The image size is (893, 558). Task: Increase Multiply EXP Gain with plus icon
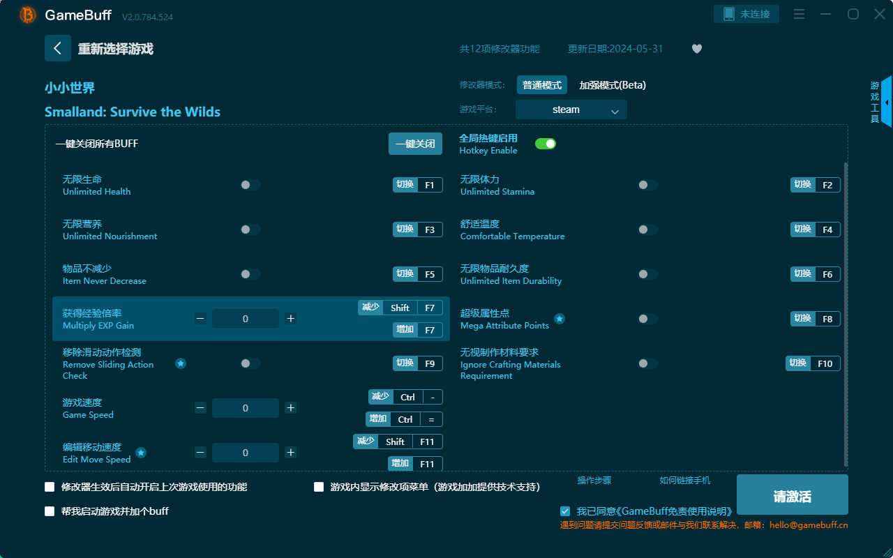click(x=291, y=319)
